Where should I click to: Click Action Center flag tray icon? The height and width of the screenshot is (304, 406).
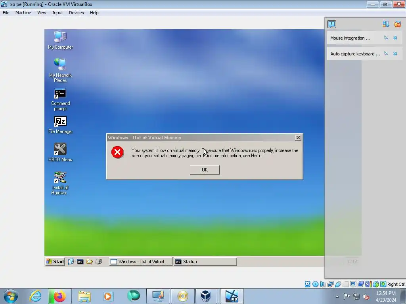click(x=347, y=296)
